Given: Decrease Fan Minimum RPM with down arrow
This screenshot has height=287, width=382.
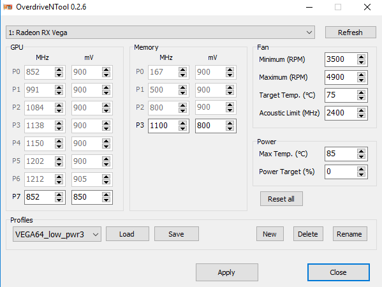Looking at the screenshot, I should (x=362, y=62).
